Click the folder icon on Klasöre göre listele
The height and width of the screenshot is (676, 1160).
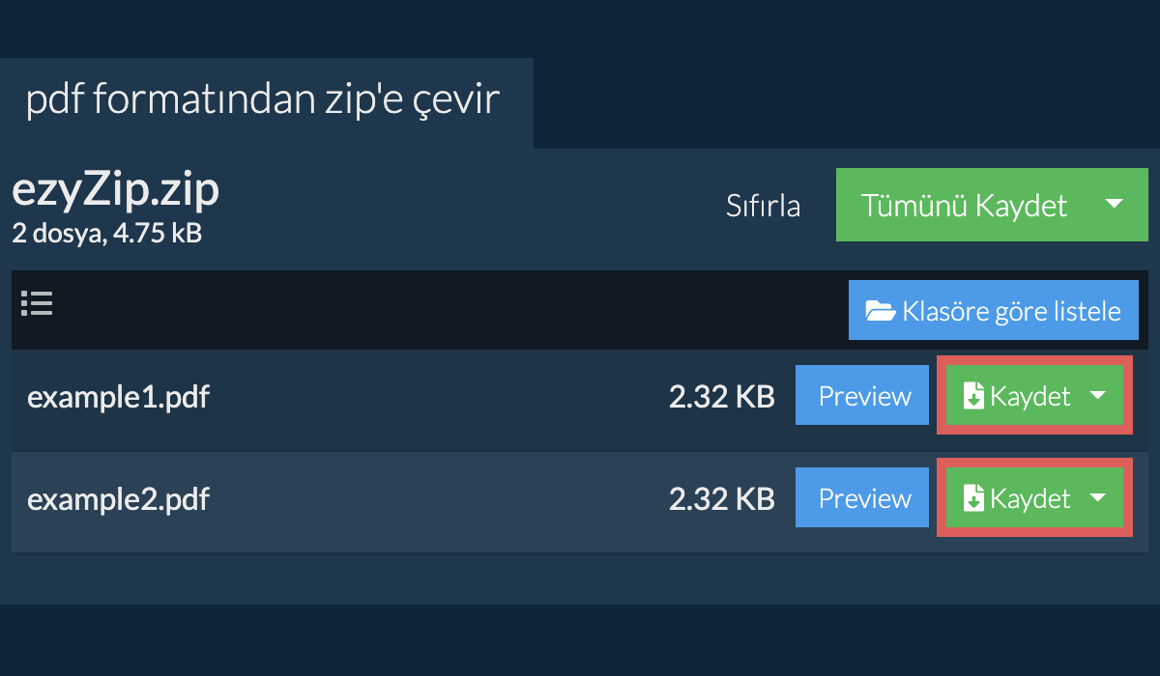click(x=883, y=310)
